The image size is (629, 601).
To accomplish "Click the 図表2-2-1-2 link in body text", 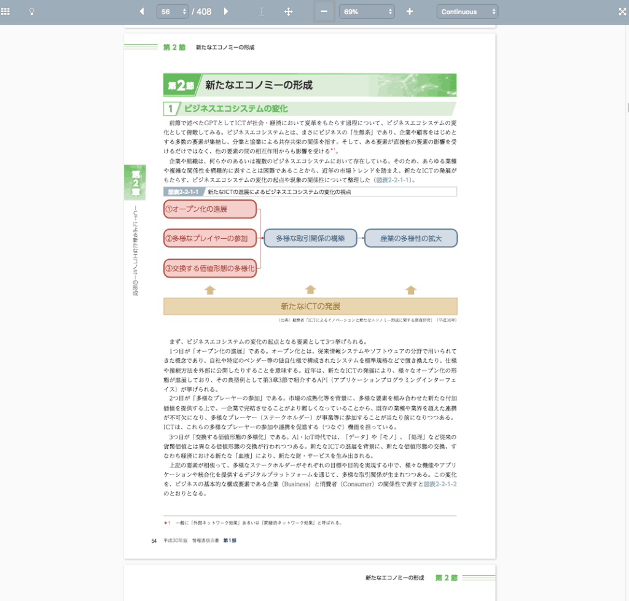I will pyautogui.click(x=440, y=484).
